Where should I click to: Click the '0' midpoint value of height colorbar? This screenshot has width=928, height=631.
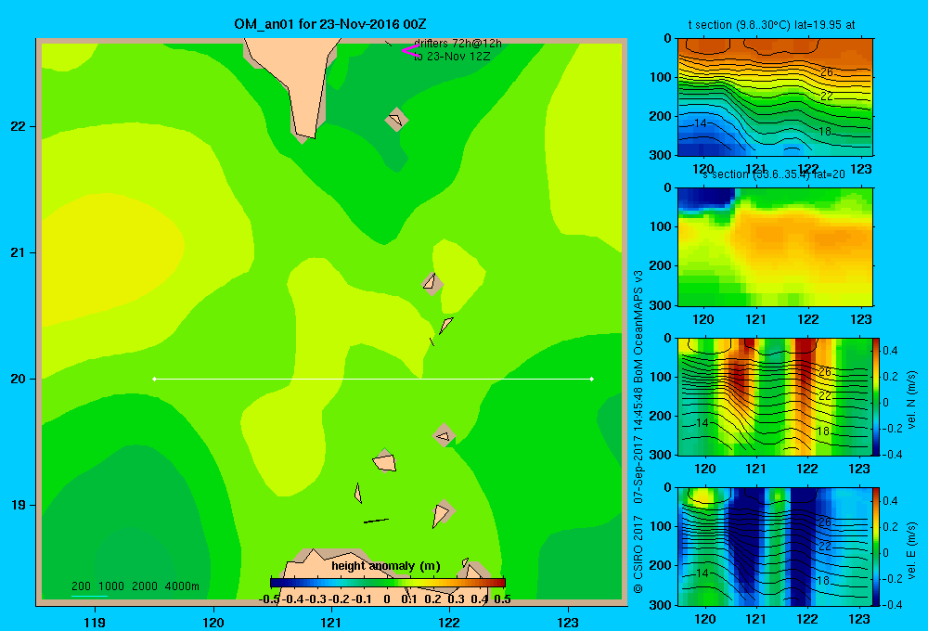(x=386, y=599)
